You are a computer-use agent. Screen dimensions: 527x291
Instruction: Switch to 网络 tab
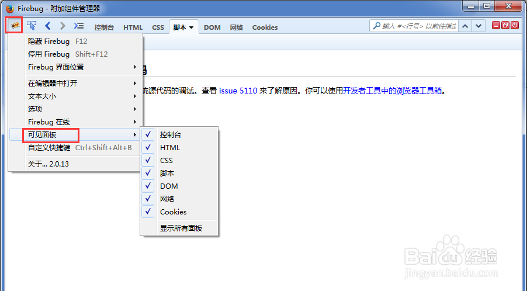(x=236, y=27)
